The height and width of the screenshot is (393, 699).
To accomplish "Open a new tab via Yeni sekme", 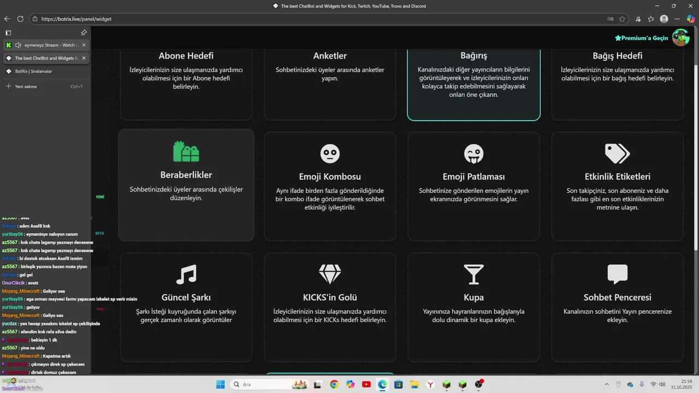I will click(x=46, y=86).
